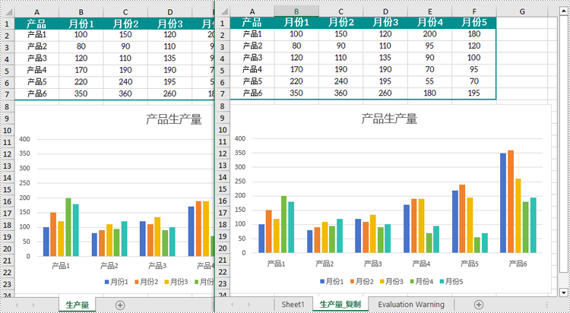Select 产品6 cell in right window
Image resolution: width=570 pixels, height=313 pixels.
click(x=252, y=93)
